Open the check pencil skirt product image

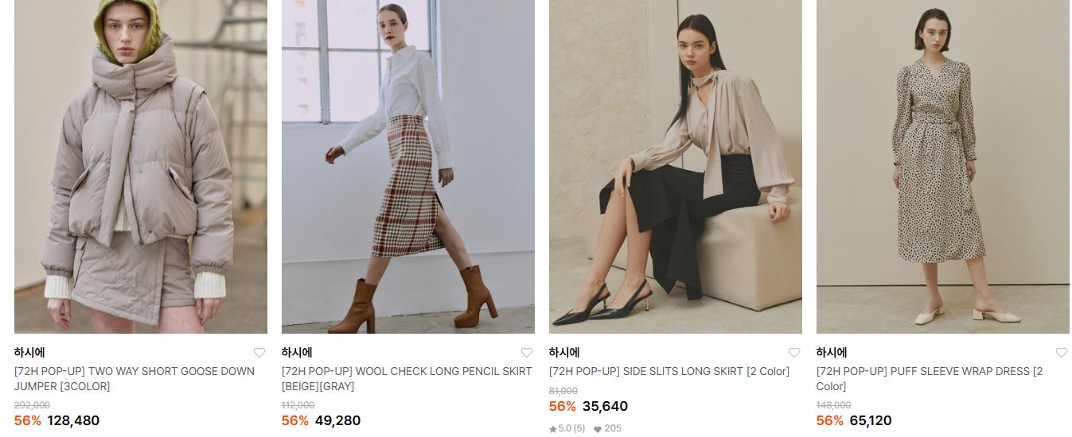pos(408,167)
